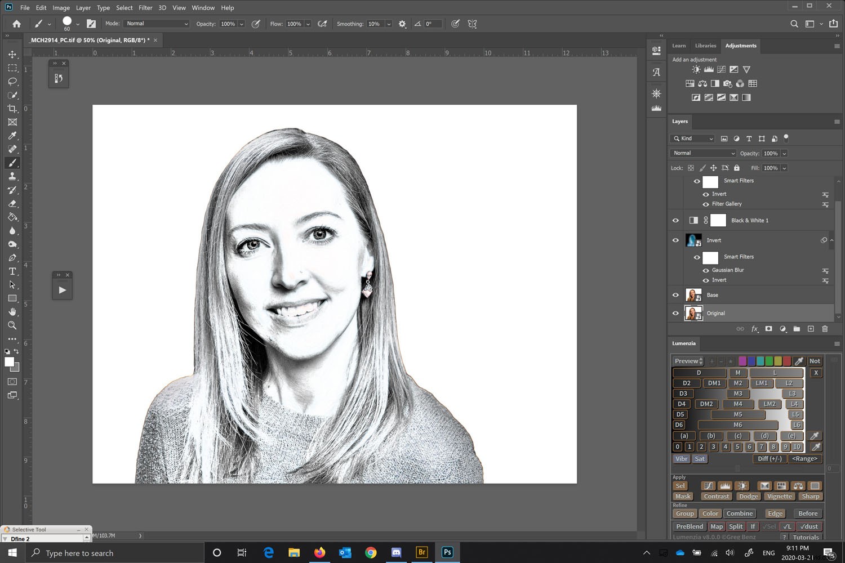
Task: Select the Brush tool in the toolbar
Action: [x=12, y=163]
